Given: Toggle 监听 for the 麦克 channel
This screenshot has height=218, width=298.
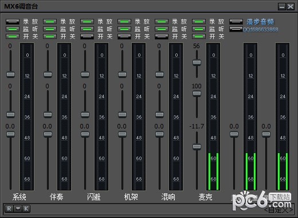Looking at the screenshot, I should pos(199,29).
